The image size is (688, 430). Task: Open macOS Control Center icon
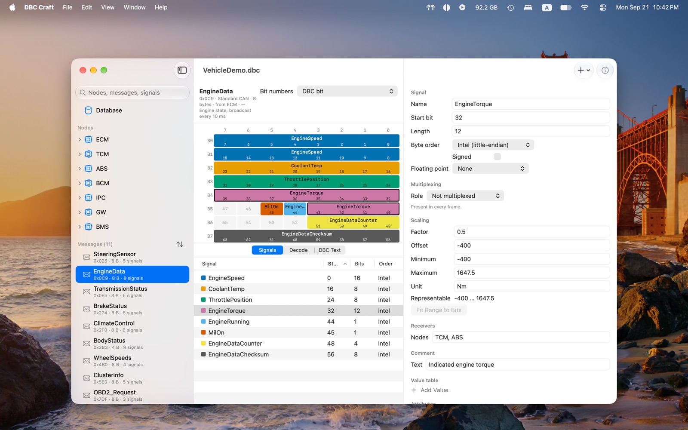coord(602,7)
